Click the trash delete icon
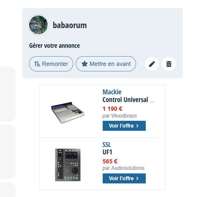The height and width of the screenshot is (197, 207). click(x=169, y=64)
